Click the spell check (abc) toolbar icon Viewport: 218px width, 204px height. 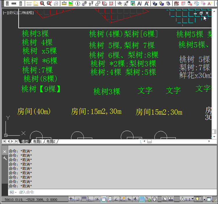tap(120, 3)
